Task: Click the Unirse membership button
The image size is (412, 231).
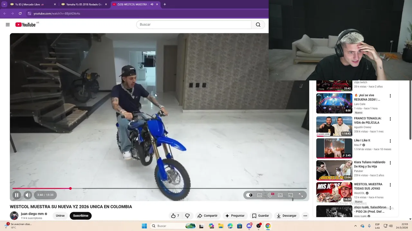Action: (x=60, y=216)
